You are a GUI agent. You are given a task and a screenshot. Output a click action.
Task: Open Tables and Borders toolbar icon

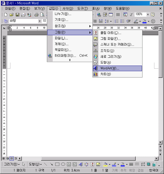coord(105,15)
